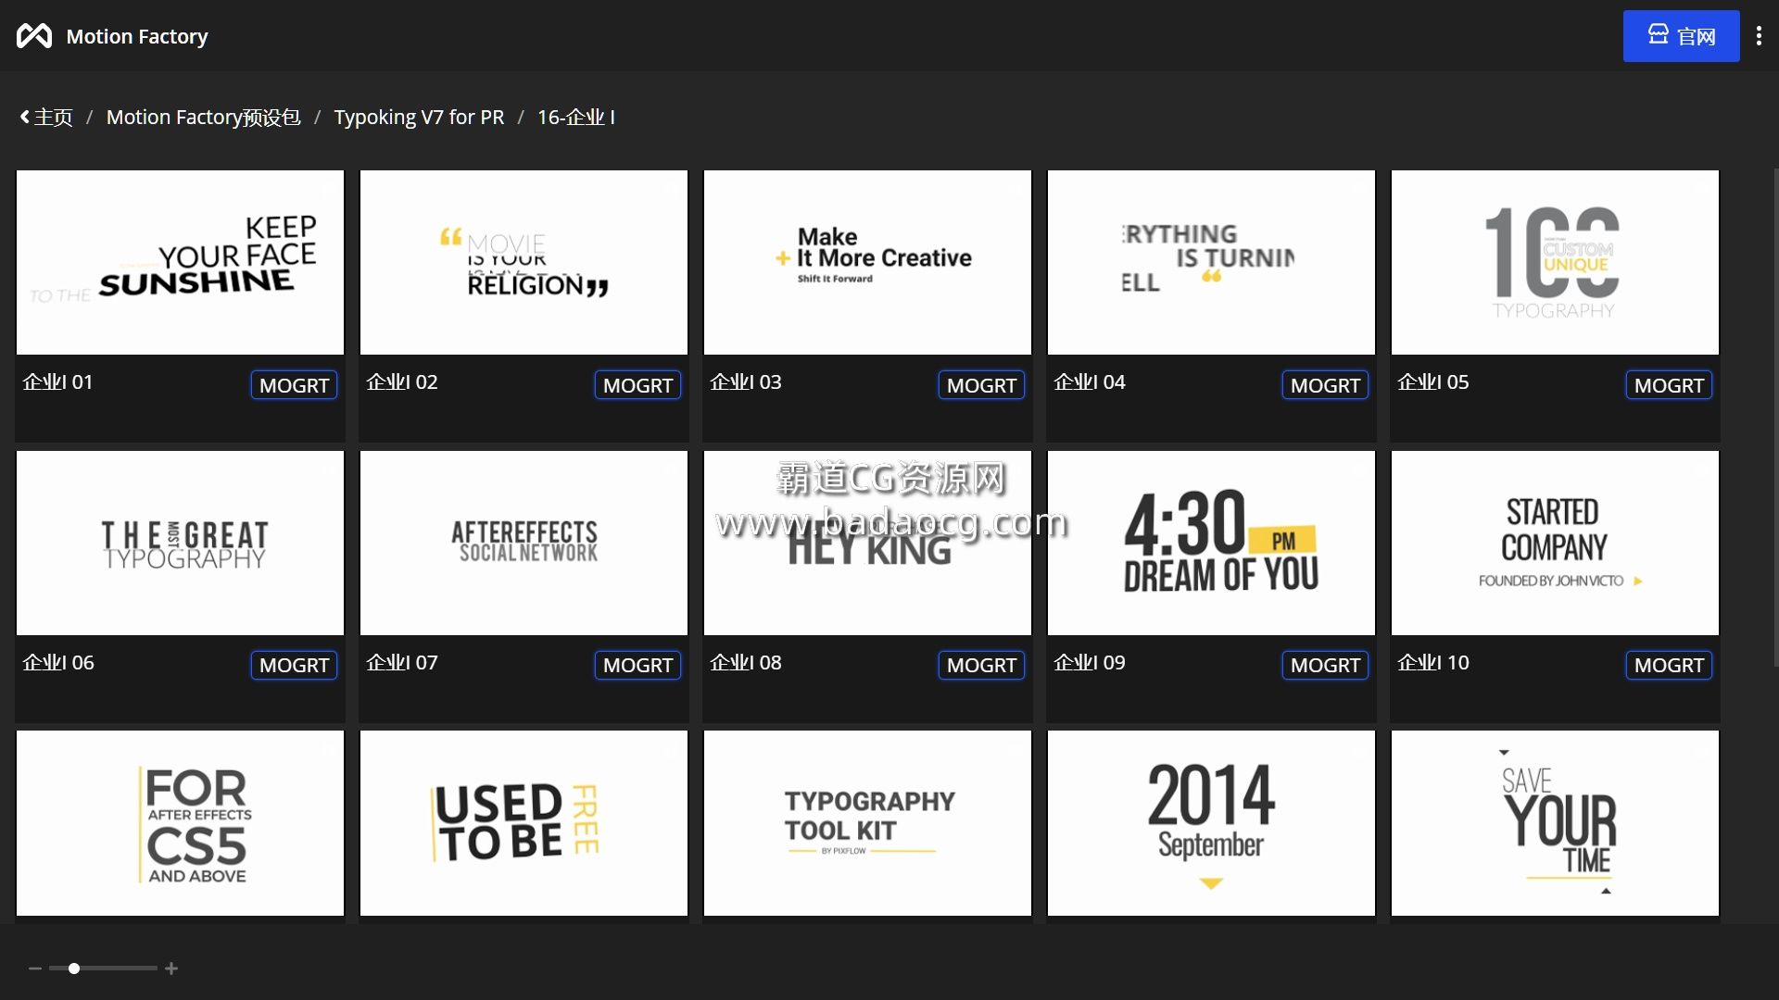This screenshot has height=1000, width=1779.
Task: Go back to 主页 home breadcrumb
Action: pyautogui.click(x=46, y=118)
